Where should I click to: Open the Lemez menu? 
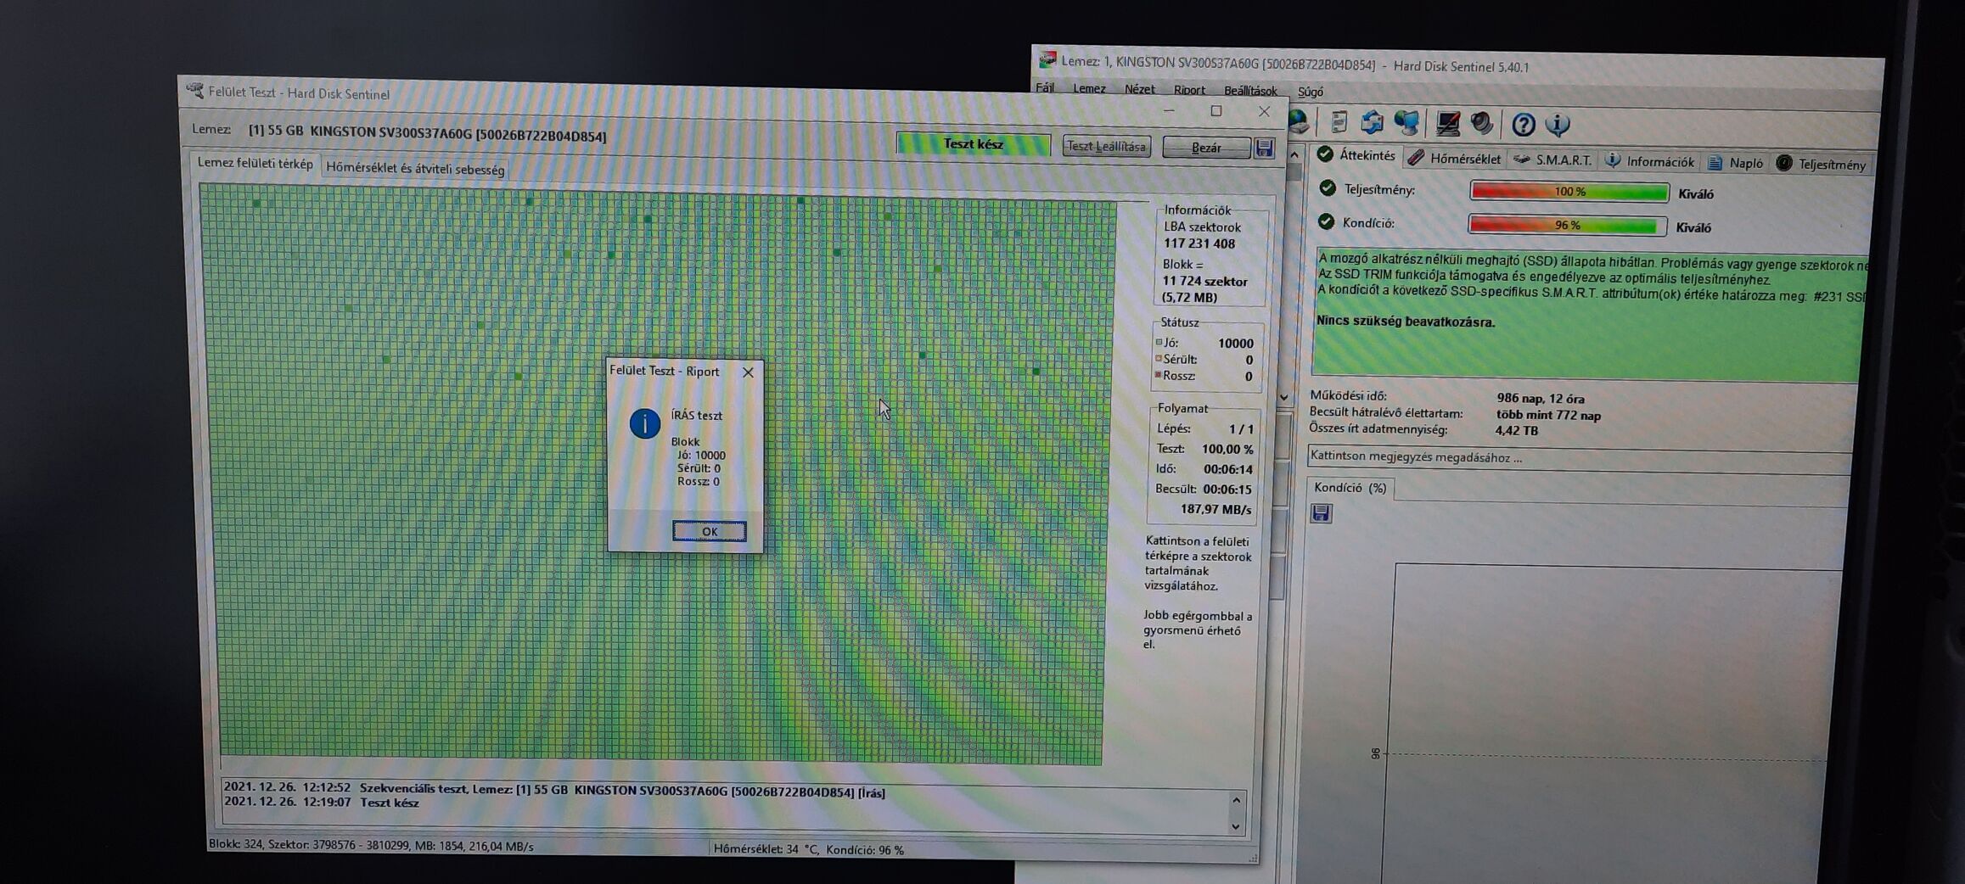[x=1089, y=88]
